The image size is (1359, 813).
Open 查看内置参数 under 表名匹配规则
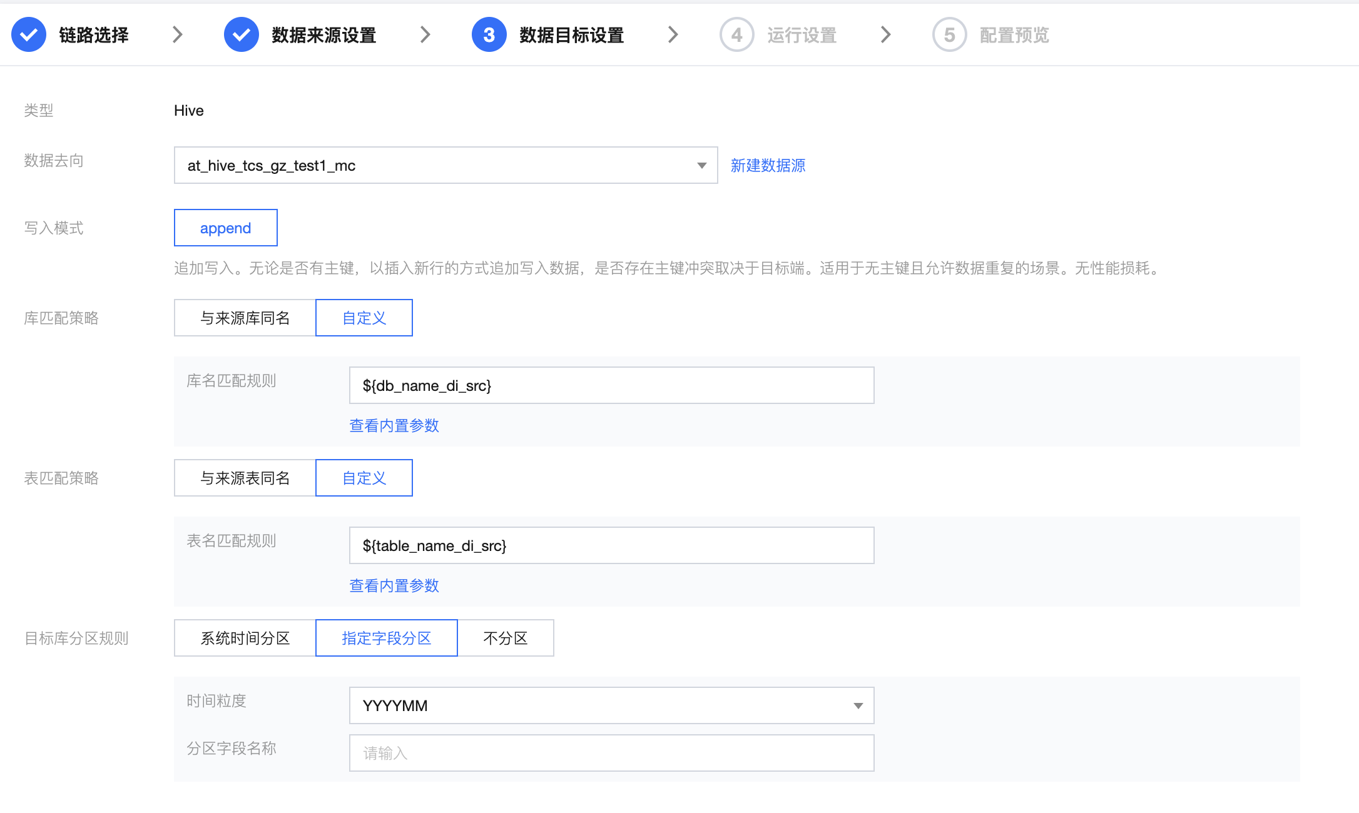[394, 586]
